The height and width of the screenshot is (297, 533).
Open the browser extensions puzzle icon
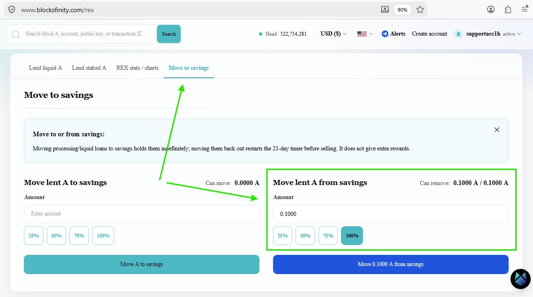coord(508,9)
